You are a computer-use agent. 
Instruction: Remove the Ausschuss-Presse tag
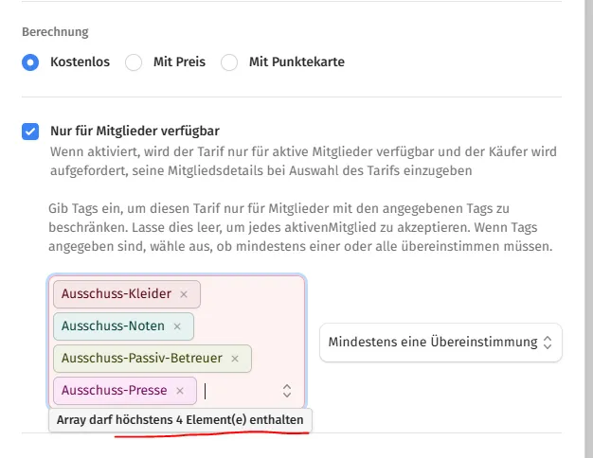[x=180, y=391]
